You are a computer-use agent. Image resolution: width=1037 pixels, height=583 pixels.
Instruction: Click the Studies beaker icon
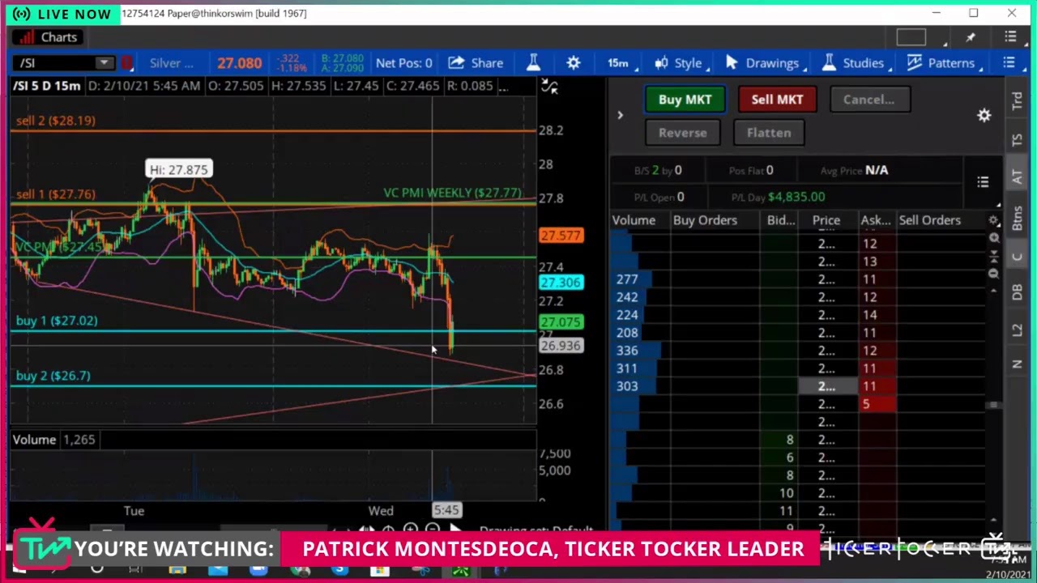pyautogui.click(x=828, y=63)
